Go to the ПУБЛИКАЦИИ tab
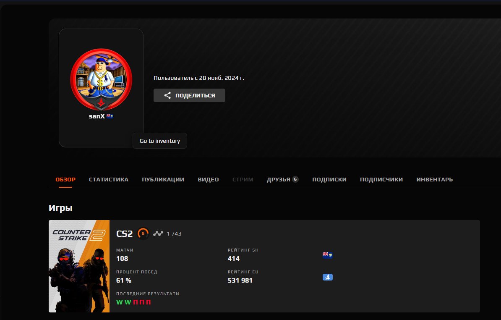Viewport: 501px width, 320px height. click(163, 179)
